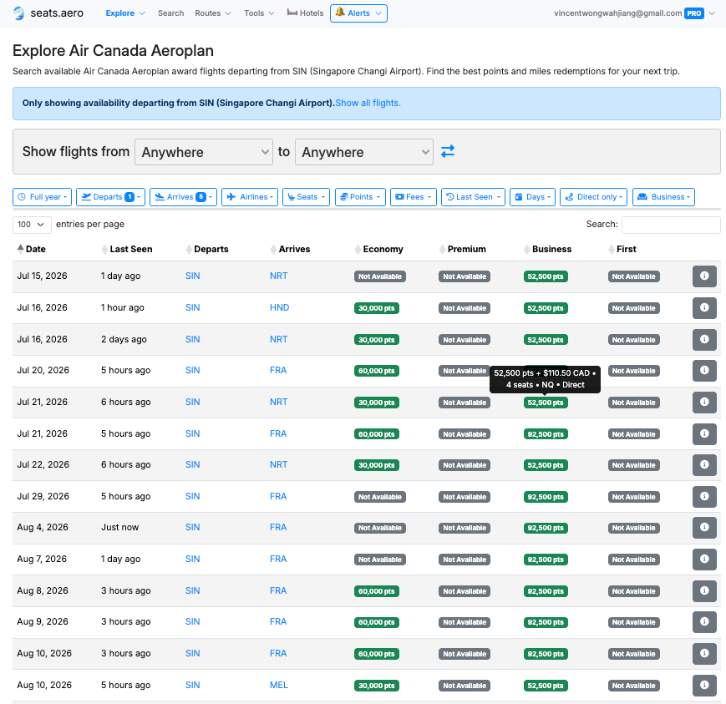
Task: Open info icon for Jul 29 FRA row
Action: 704,497
